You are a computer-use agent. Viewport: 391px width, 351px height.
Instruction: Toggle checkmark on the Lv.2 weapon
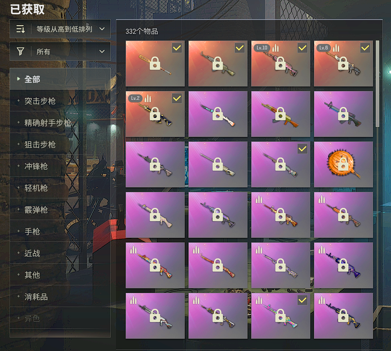click(177, 98)
